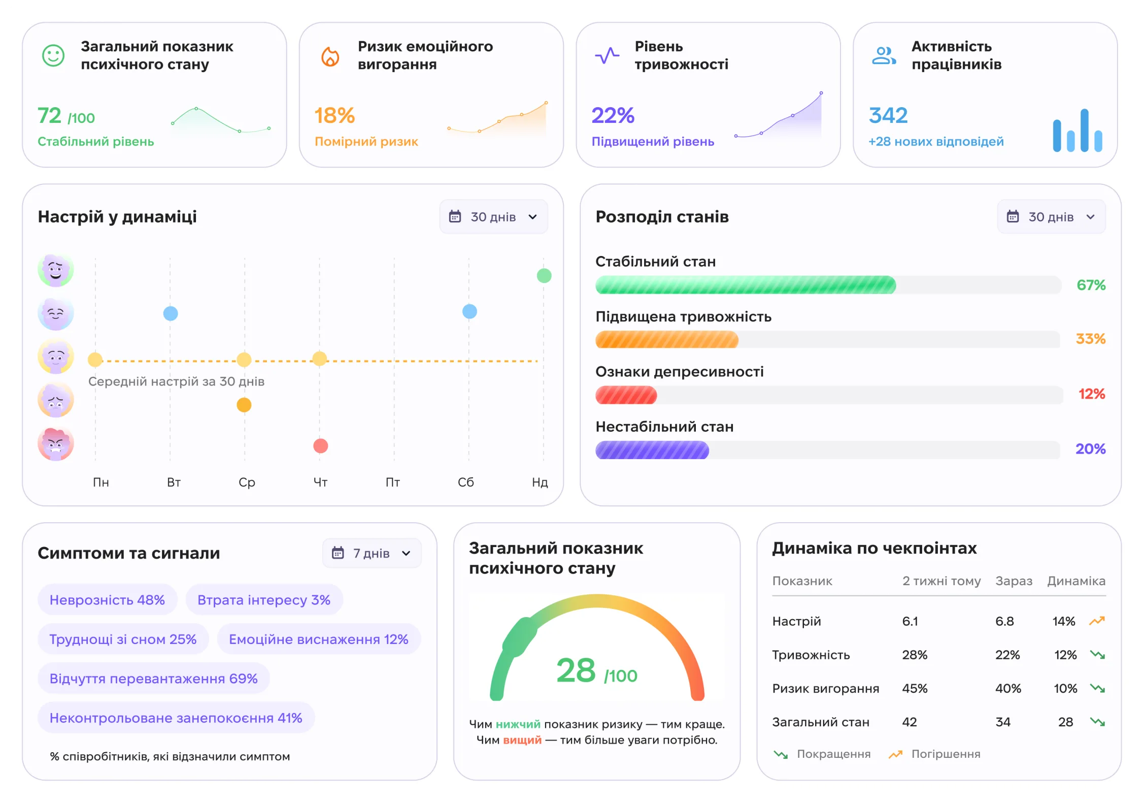
Task: Click the green smiley face icon
Action: (x=53, y=55)
